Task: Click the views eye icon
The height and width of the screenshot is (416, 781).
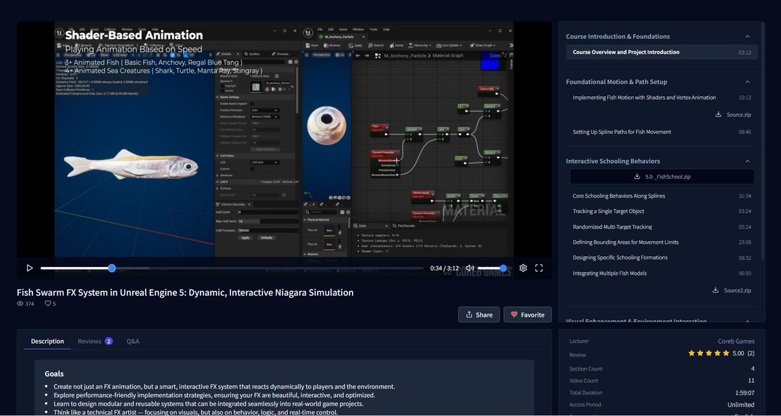Action: (x=20, y=304)
